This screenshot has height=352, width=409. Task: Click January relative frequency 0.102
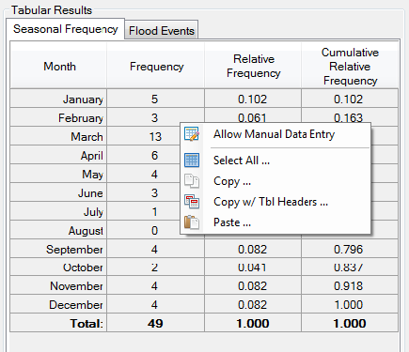click(x=252, y=99)
